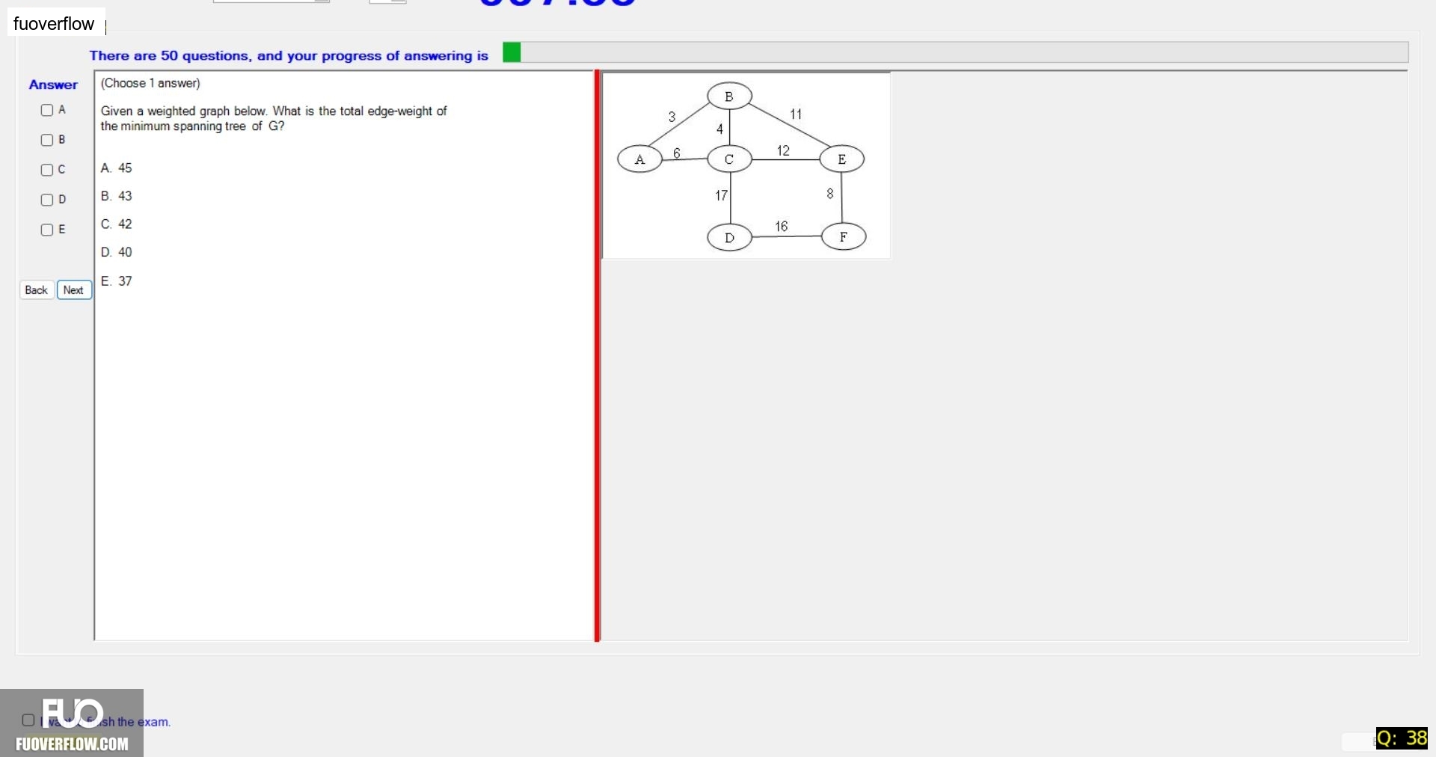1436x757 pixels.
Task: Click edge weight 11 label
Action: 796,114
